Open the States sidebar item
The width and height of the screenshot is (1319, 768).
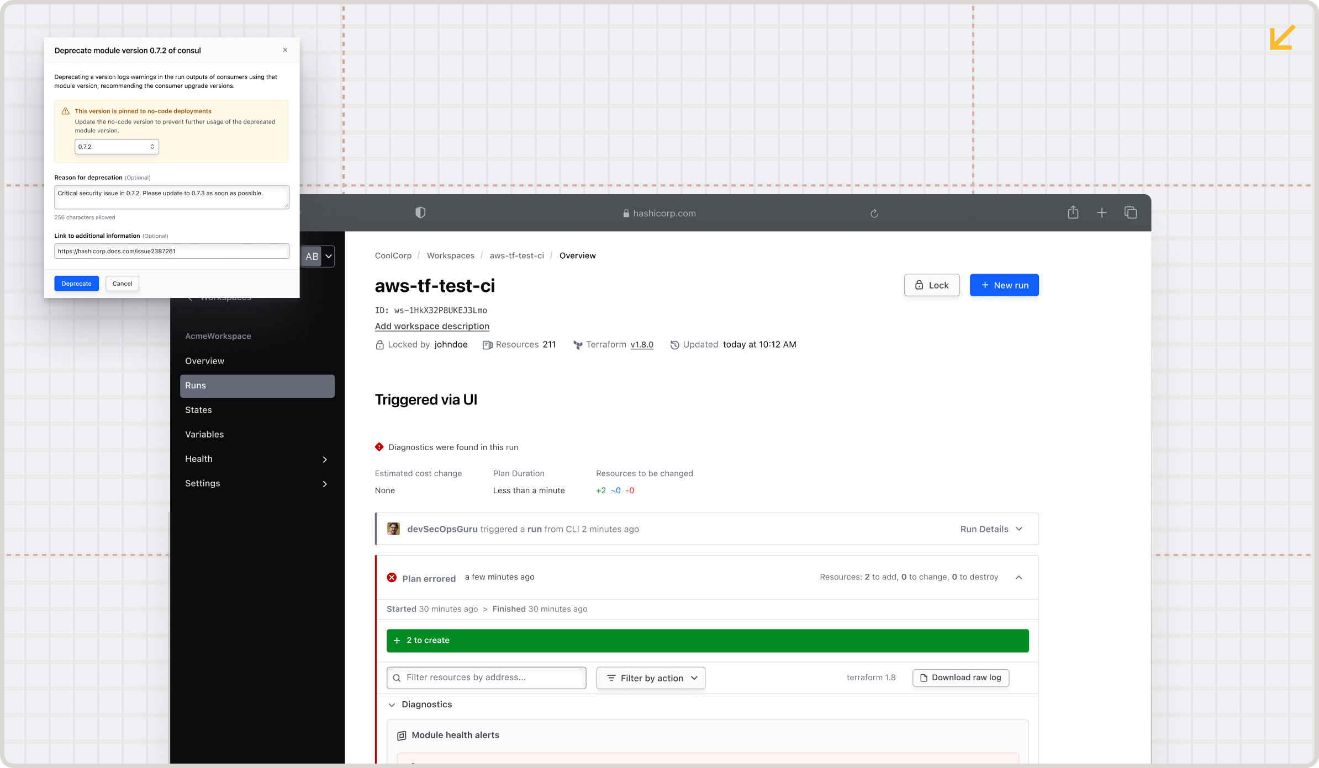coord(198,410)
